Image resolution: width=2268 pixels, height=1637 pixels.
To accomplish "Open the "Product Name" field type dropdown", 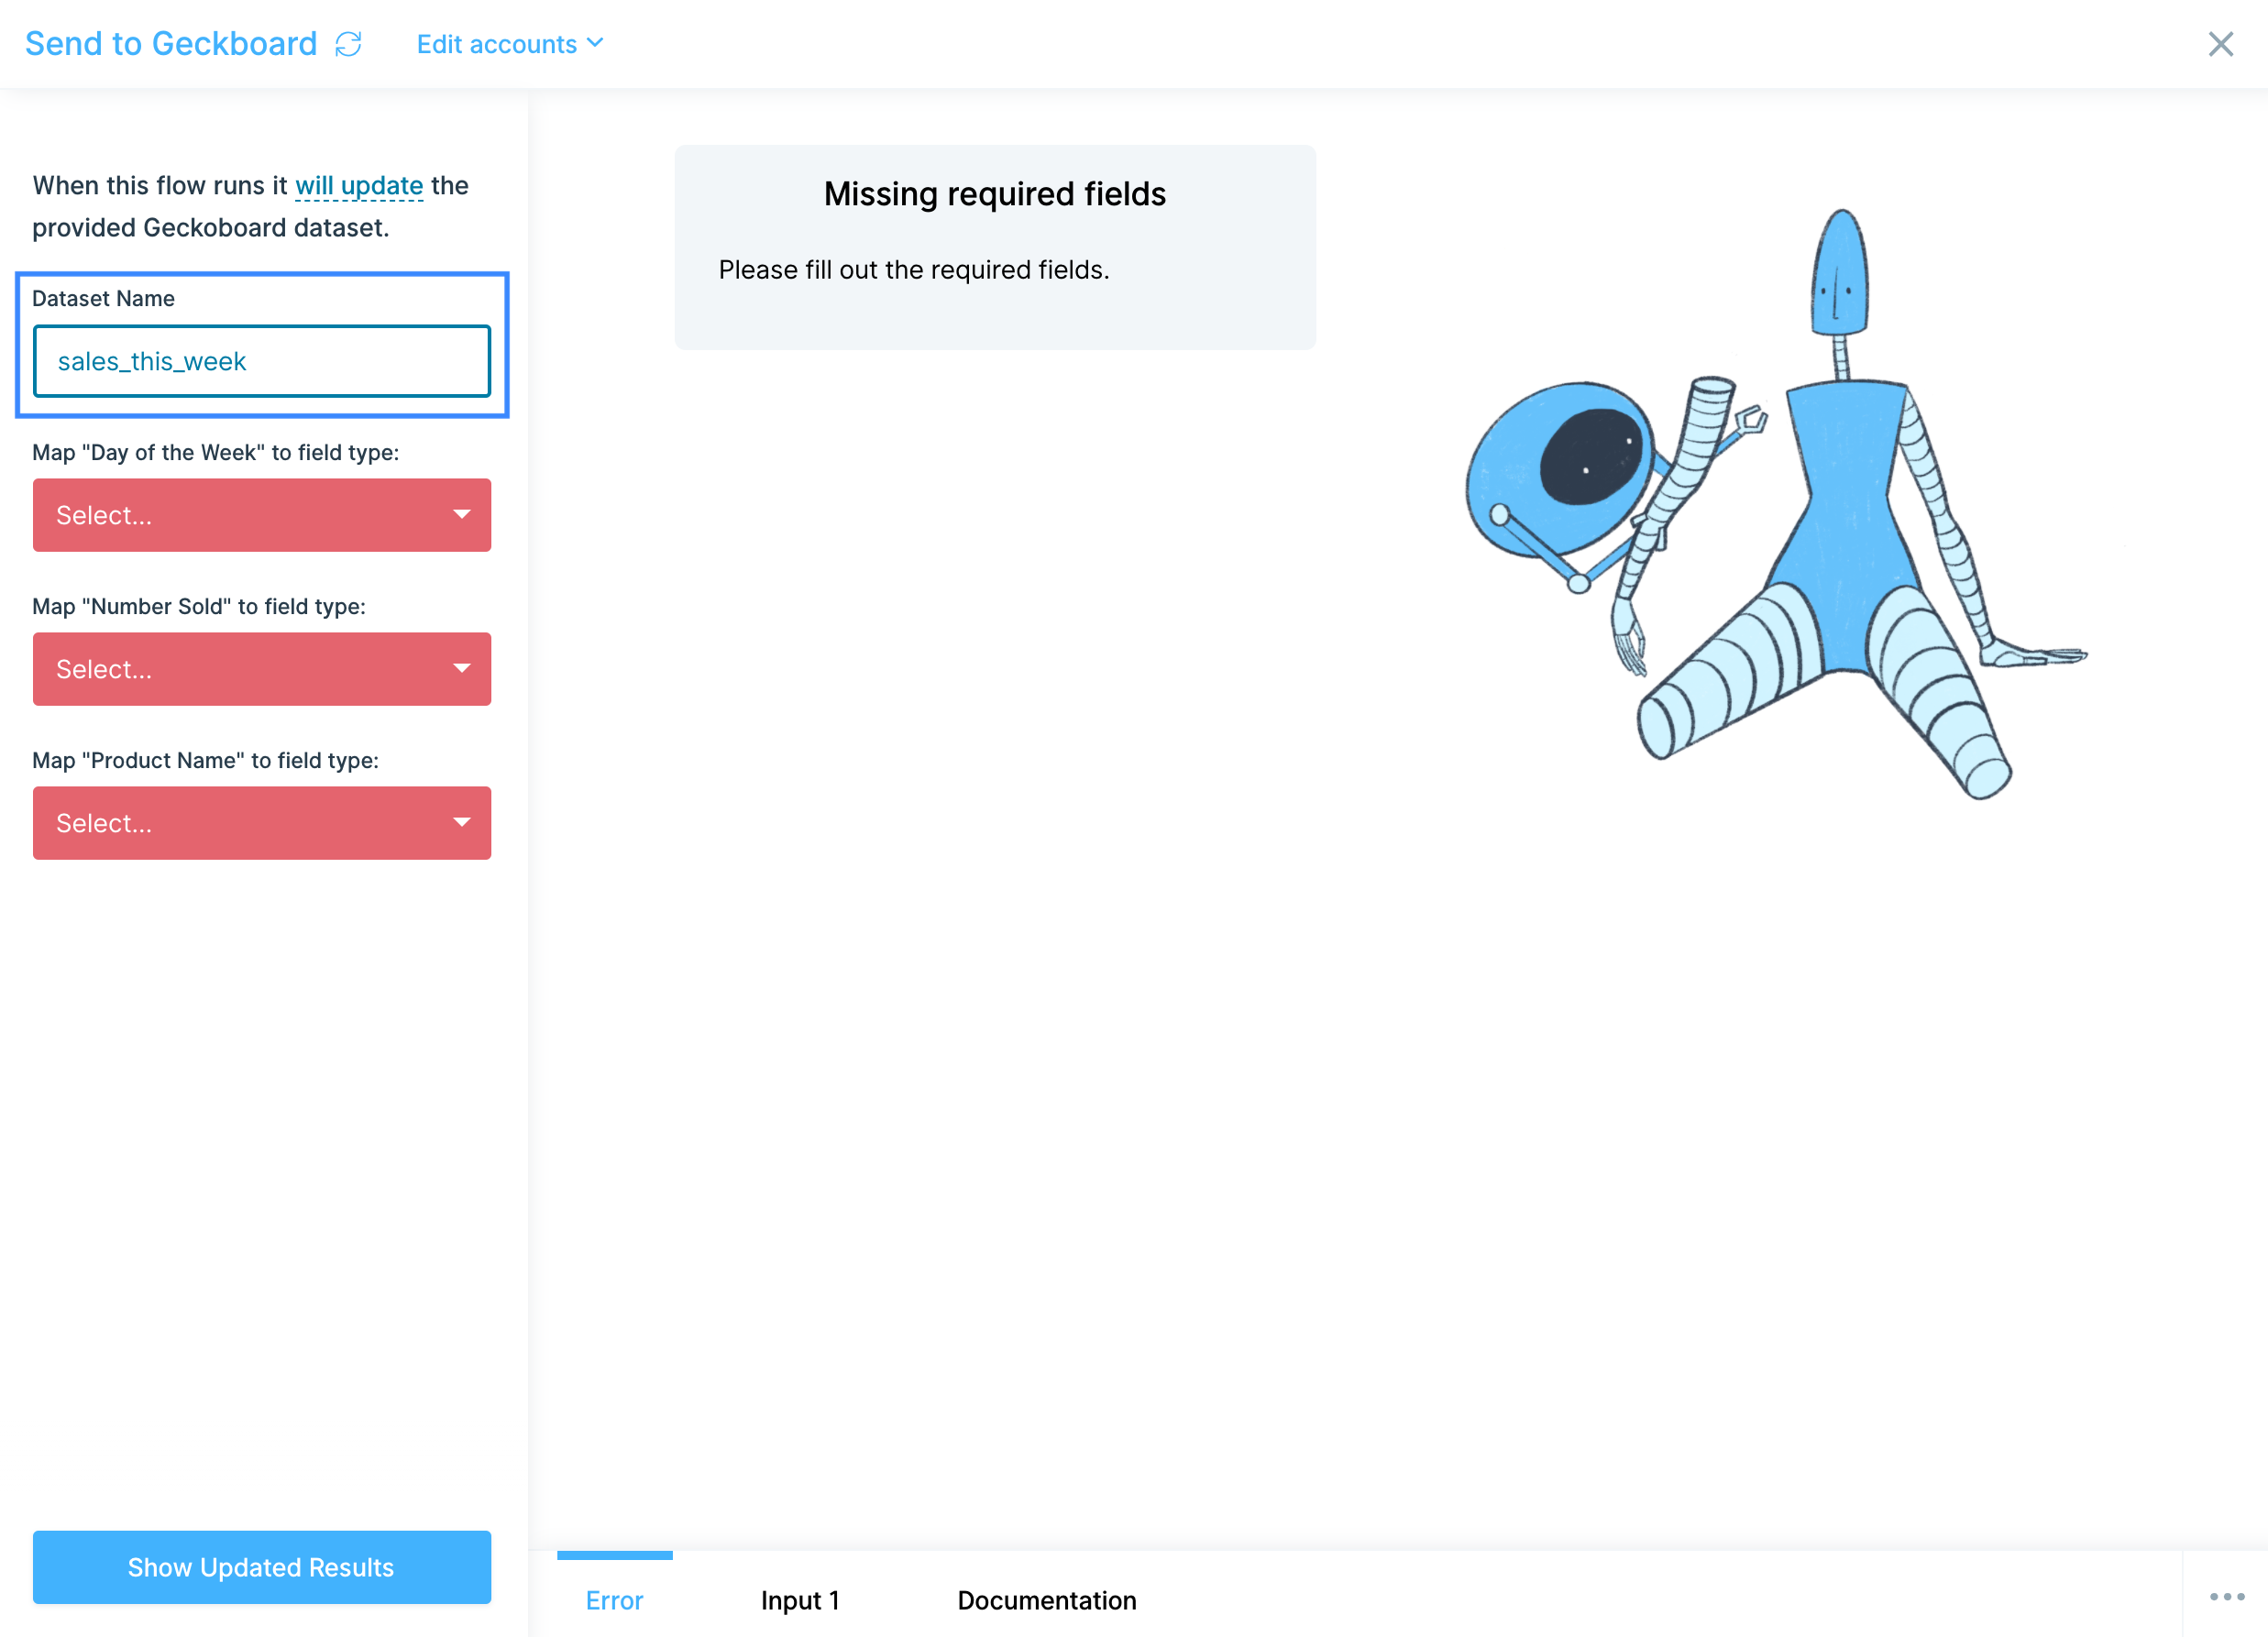I will tap(262, 823).
